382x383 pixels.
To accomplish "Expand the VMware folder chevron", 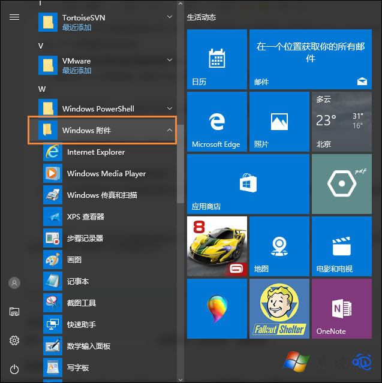I will pos(170,60).
